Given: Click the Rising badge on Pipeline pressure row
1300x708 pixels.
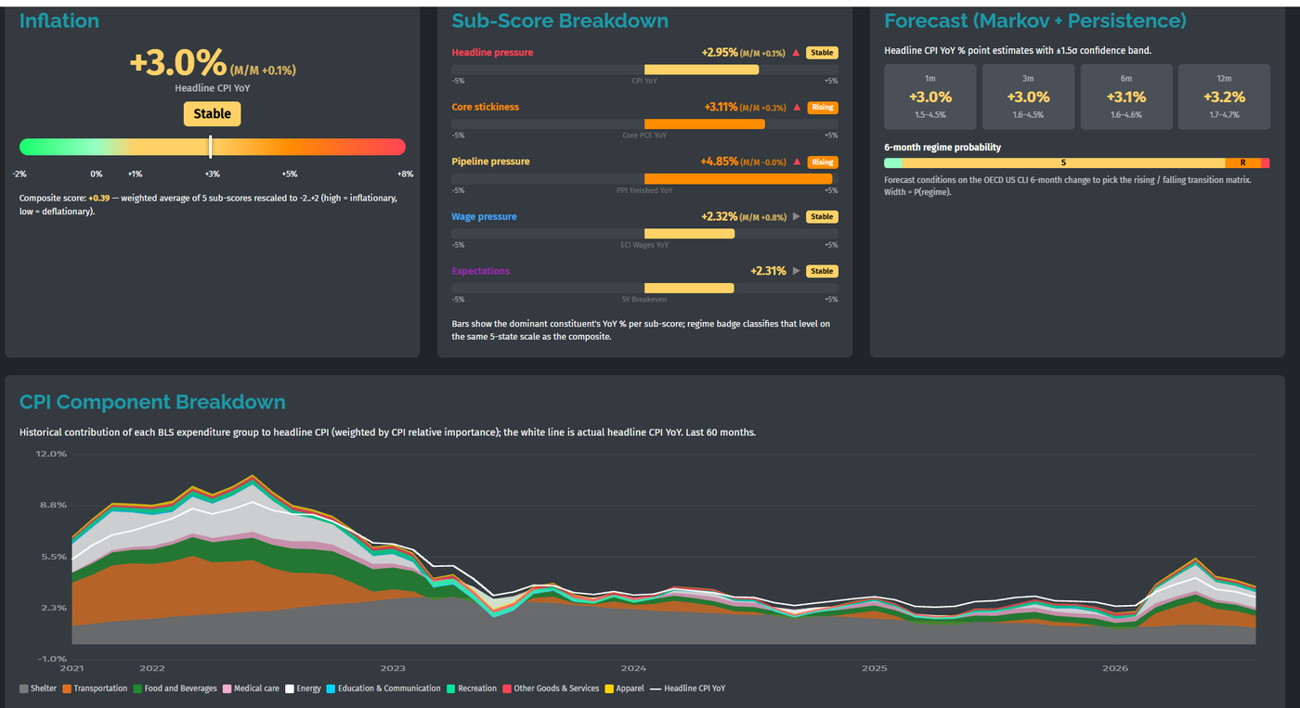Looking at the screenshot, I should [x=822, y=161].
